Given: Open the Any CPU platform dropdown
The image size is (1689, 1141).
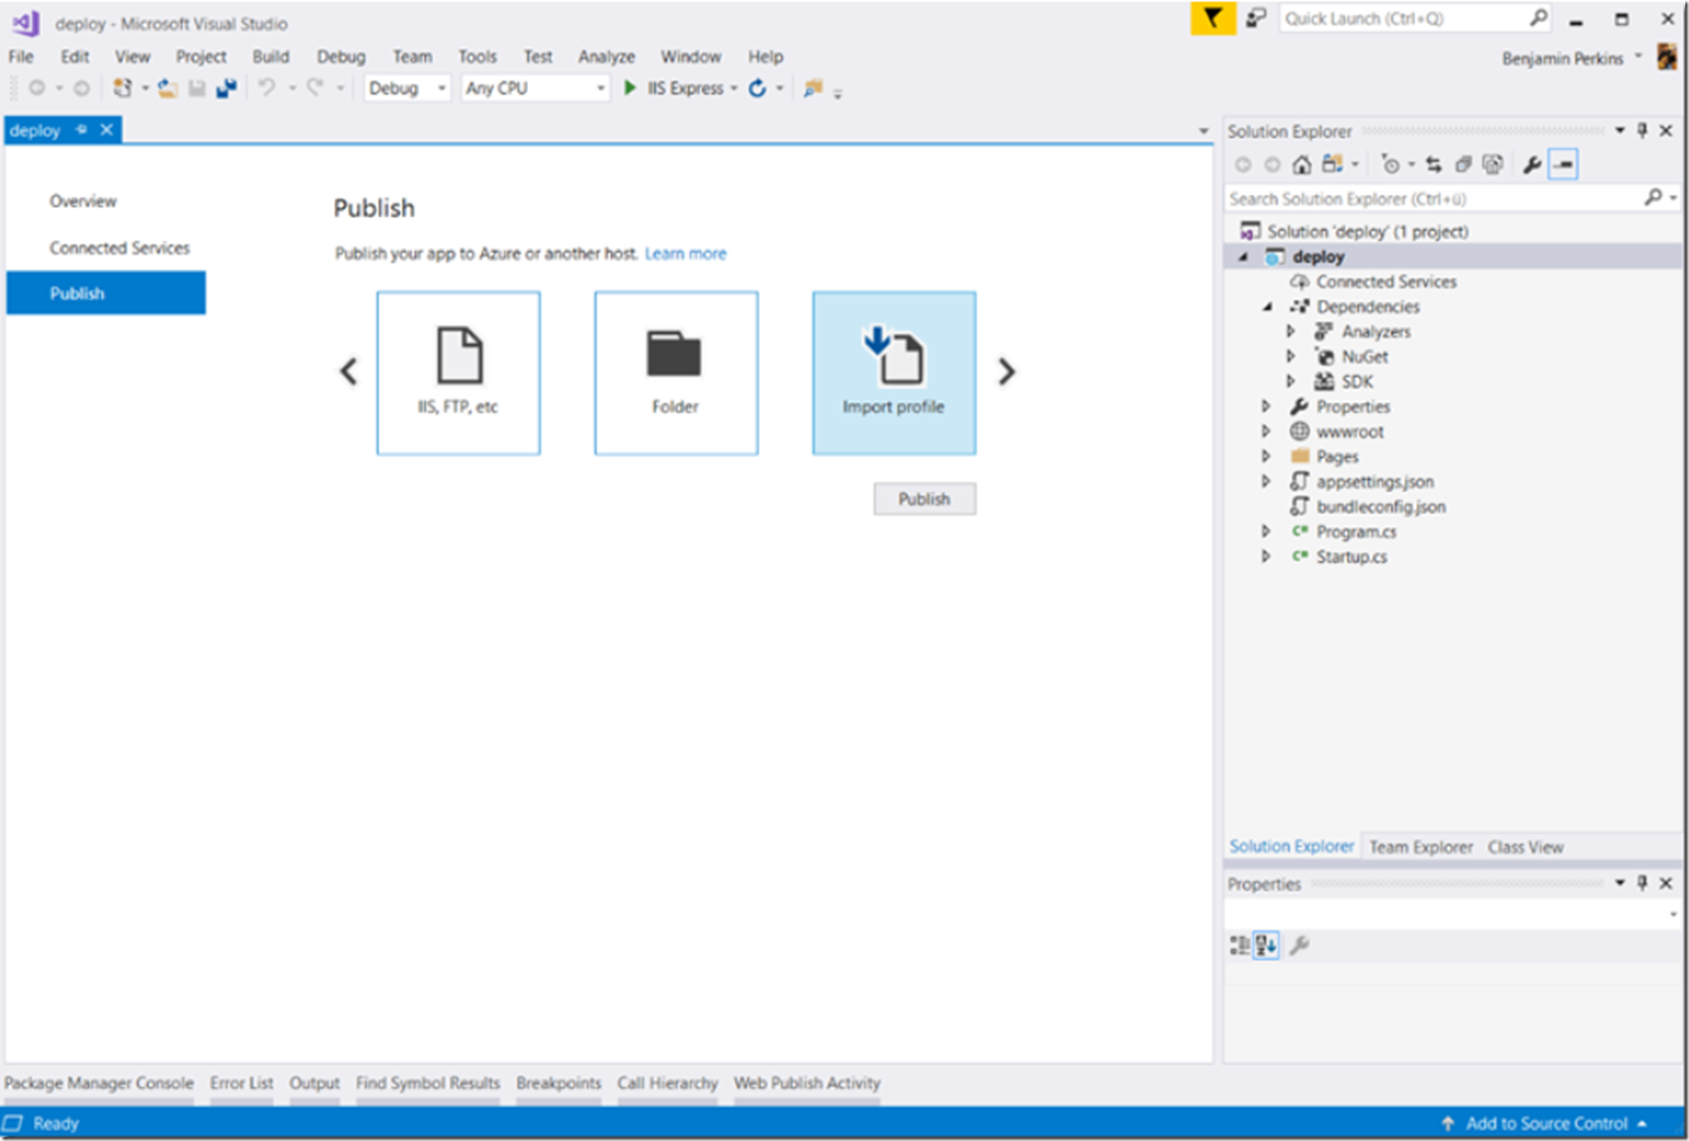Looking at the screenshot, I should (535, 88).
